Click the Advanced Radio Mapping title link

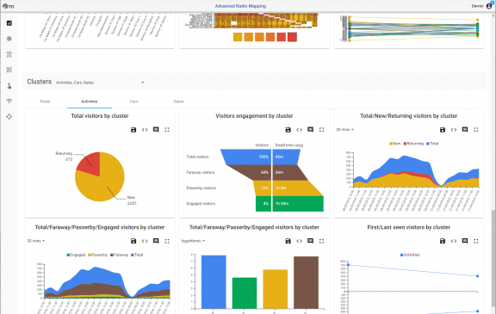[240, 6]
